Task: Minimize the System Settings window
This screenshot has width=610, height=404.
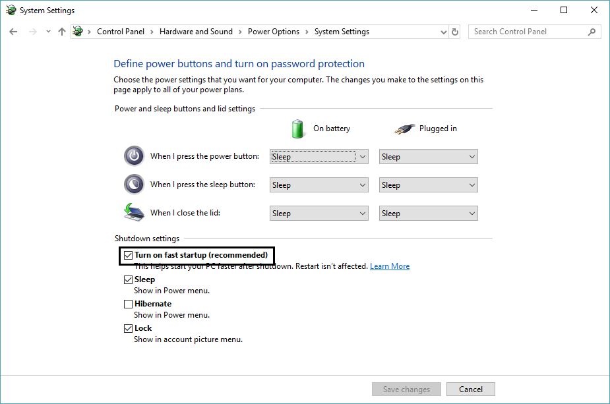Action: (x=534, y=10)
